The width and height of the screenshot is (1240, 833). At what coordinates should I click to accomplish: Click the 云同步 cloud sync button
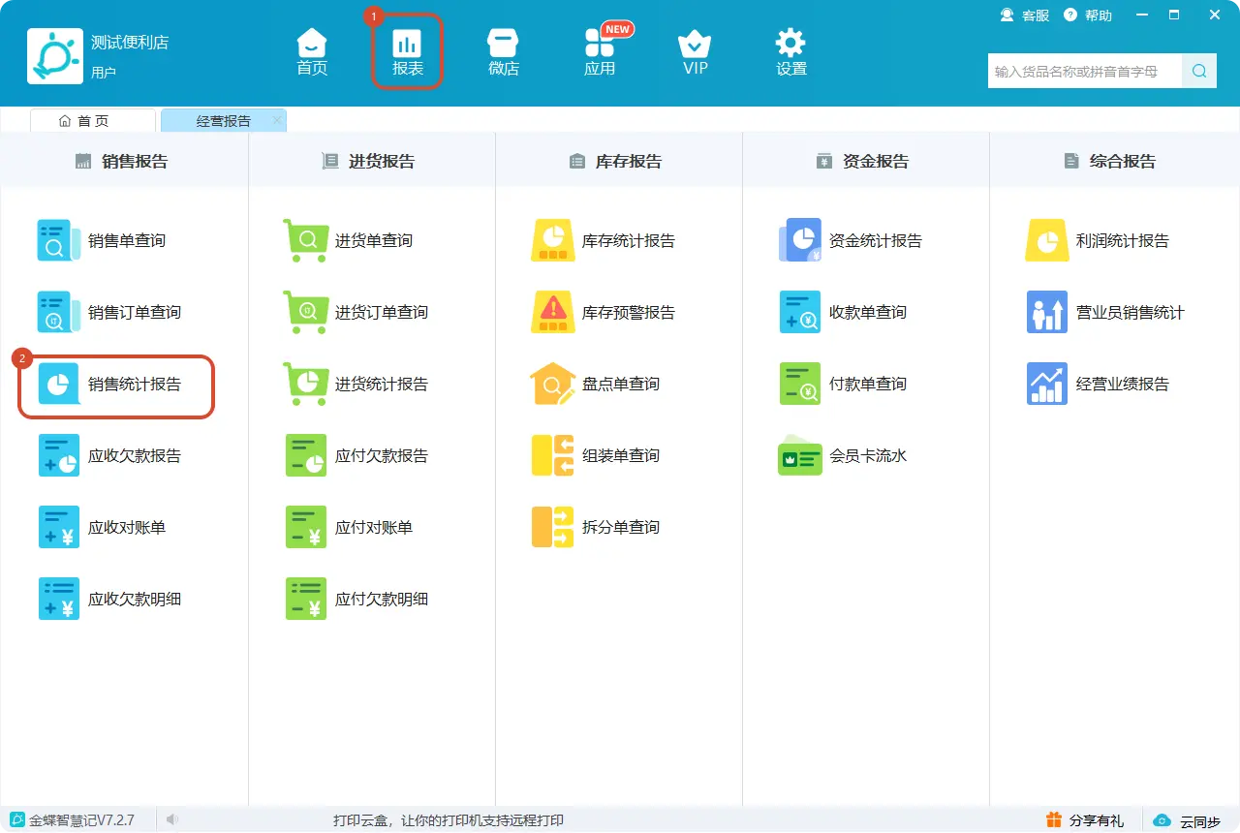(1187, 820)
